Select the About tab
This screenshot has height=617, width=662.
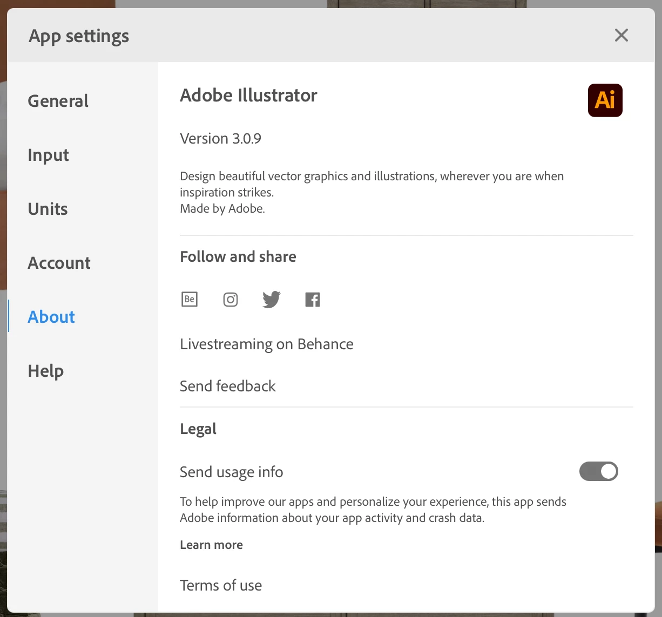(x=51, y=317)
